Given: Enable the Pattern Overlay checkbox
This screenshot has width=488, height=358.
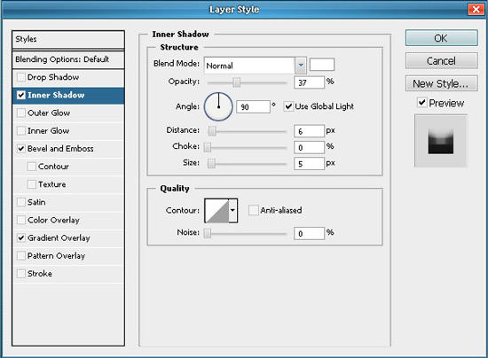Looking at the screenshot, I should pyautogui.click(x=21, y=256).
